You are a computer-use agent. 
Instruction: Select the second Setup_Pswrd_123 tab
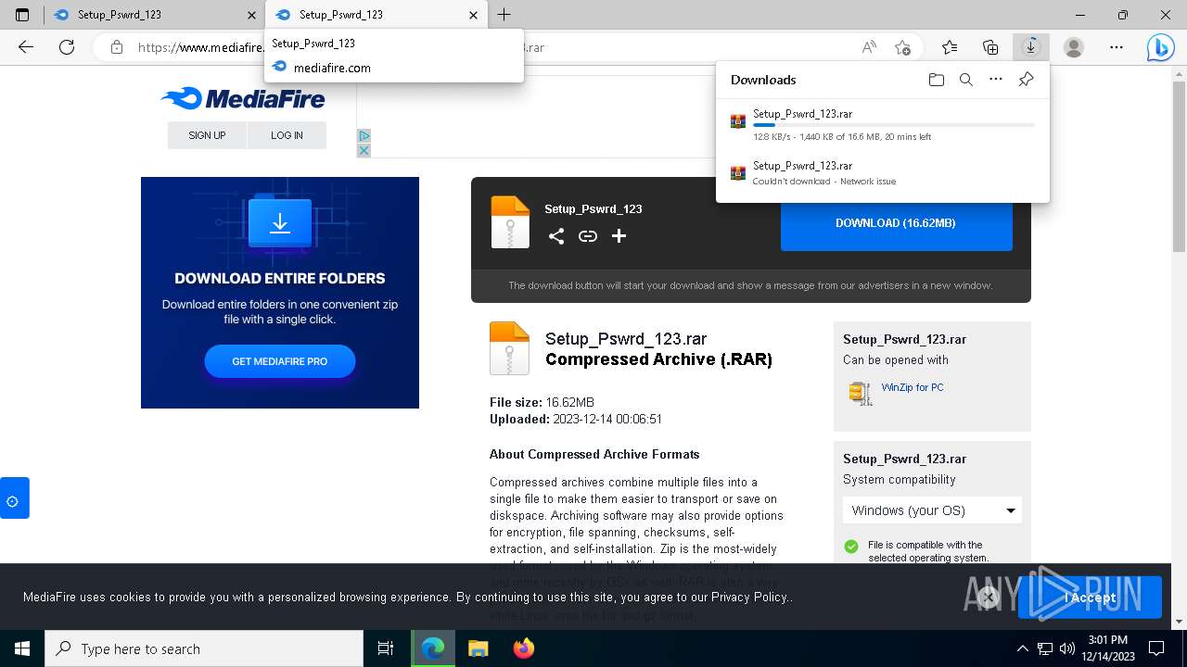click(x=377, y=15)
